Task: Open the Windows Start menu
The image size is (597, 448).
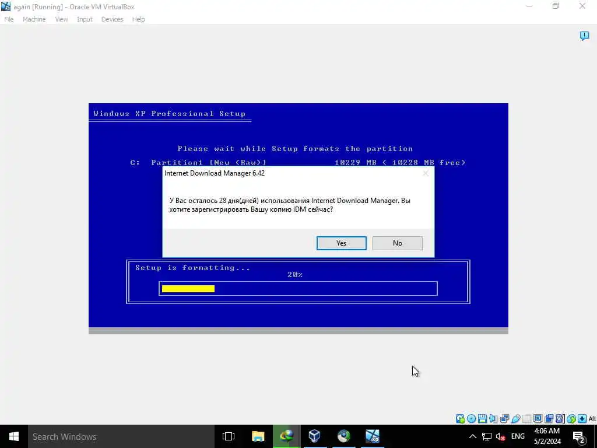Action: (x=14, y=436)
